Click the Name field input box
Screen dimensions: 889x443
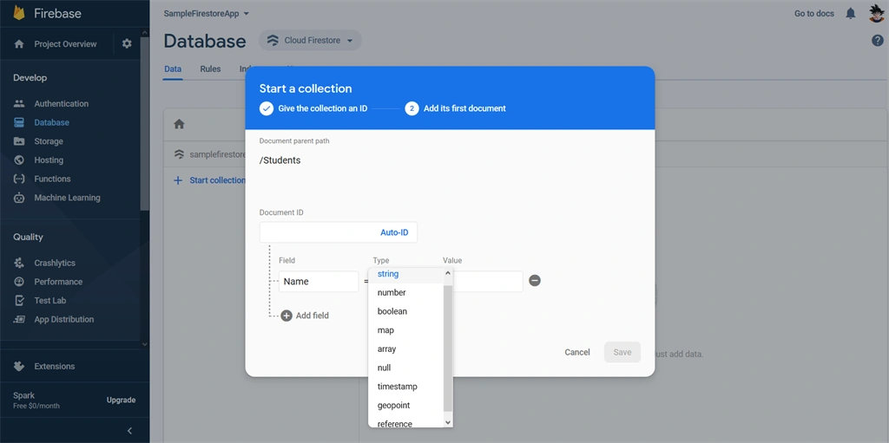click(x=319, y=282)
